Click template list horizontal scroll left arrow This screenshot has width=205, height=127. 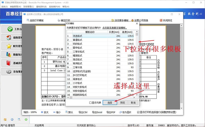pyautogui.click(x=68, y=97)
